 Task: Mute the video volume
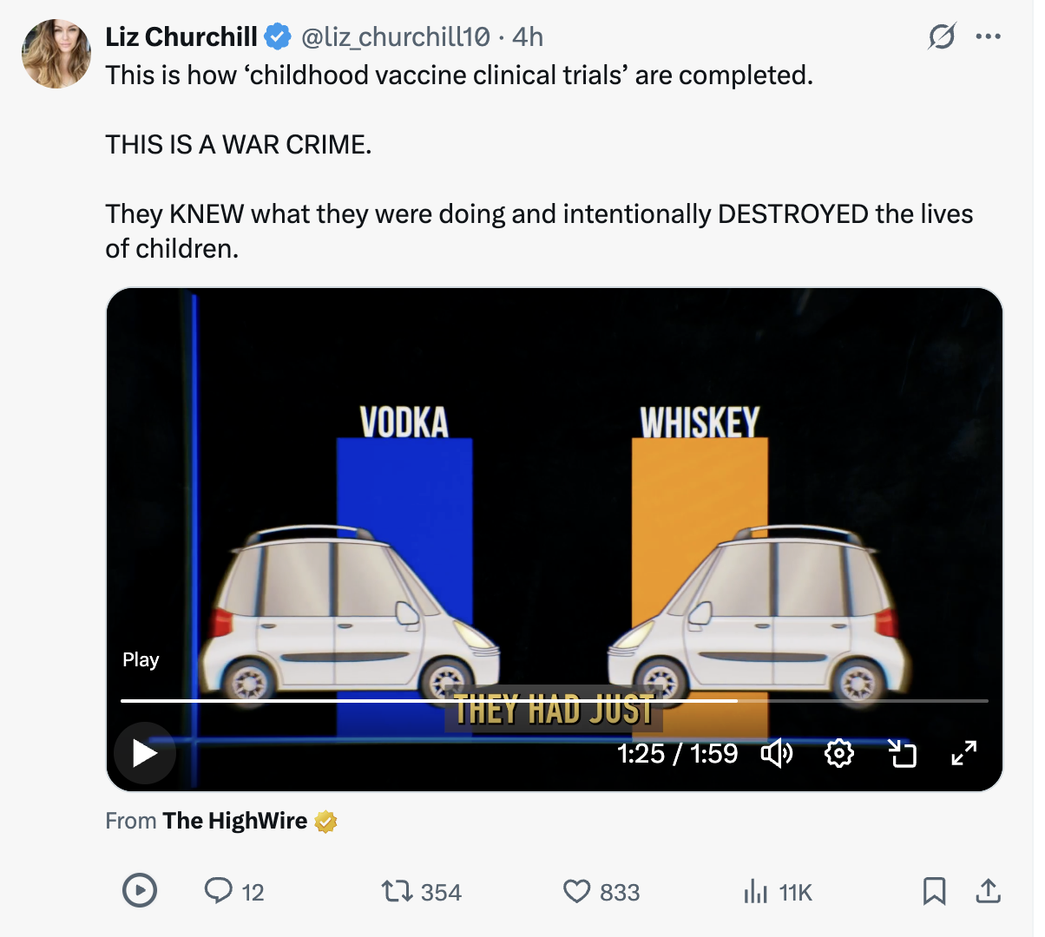[777, 753]
